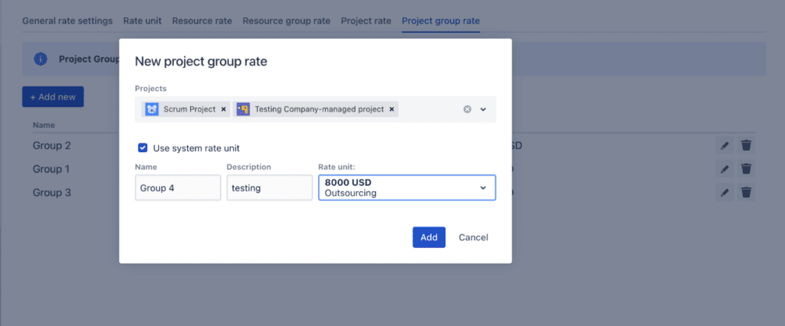Delete Group 1 with trash icon
The image size is (785, 326).
747,169
